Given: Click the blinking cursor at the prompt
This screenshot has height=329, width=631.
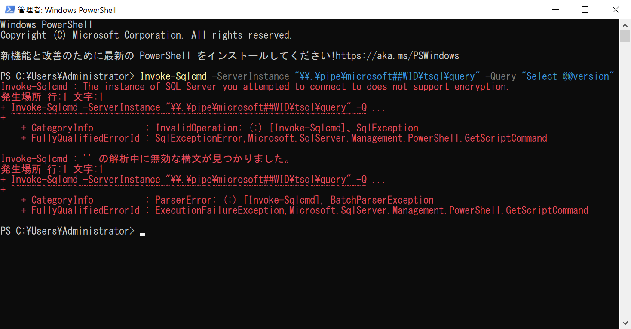Looking at the screenshot, I should [x=143, y=232].
